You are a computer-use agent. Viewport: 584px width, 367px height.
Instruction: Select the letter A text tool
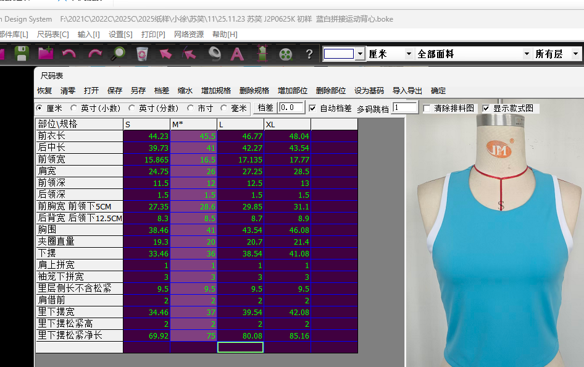pos(237,54)
